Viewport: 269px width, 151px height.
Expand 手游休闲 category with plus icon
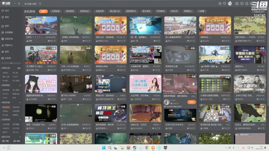click(20, 120)
